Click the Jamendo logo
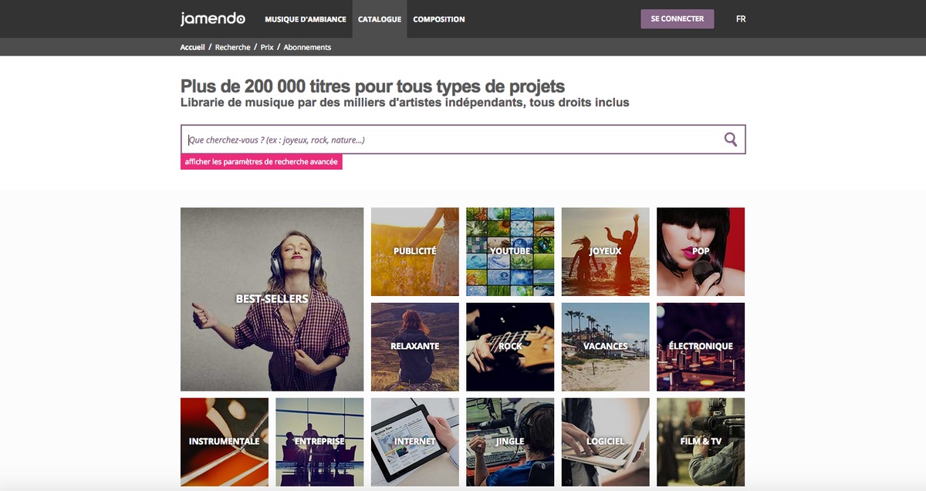This screenshot has height=491, width=926. click(213, 18)
